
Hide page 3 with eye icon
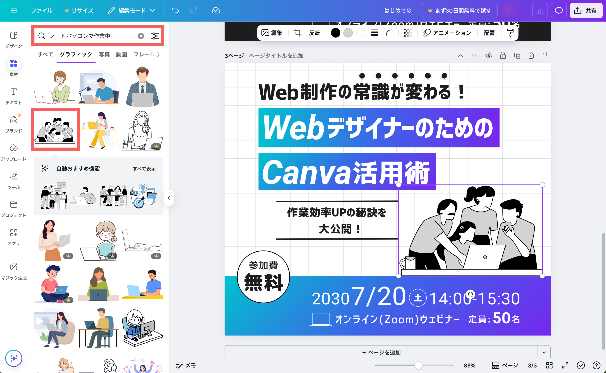[x=489, y=56]
